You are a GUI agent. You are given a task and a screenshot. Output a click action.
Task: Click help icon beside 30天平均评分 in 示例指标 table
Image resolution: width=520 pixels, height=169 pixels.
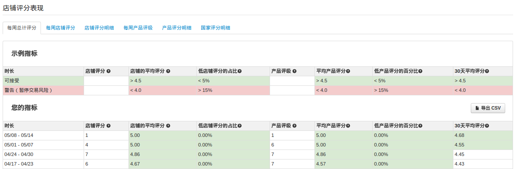487,71
